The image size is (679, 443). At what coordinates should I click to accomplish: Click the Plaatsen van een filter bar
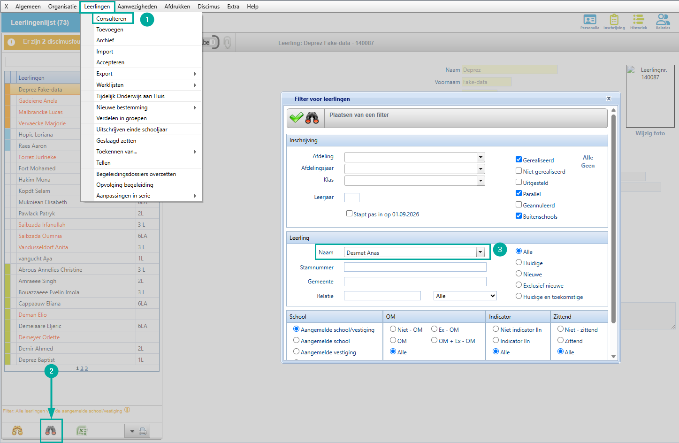pyautogui.click(x=447, y=118)
